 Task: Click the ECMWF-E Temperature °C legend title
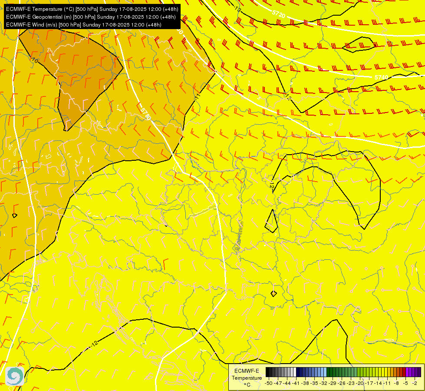click(247, 378)
